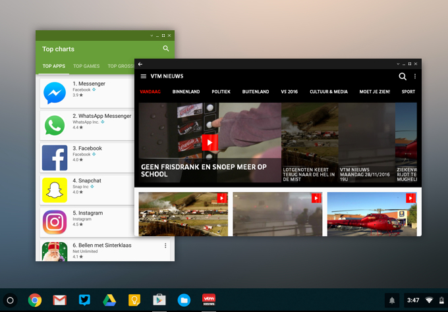Image resolution: width=448 pixels, height=312 pixels.
Task: Click the Net Unlimited developer name
Action: pos(85,251)
